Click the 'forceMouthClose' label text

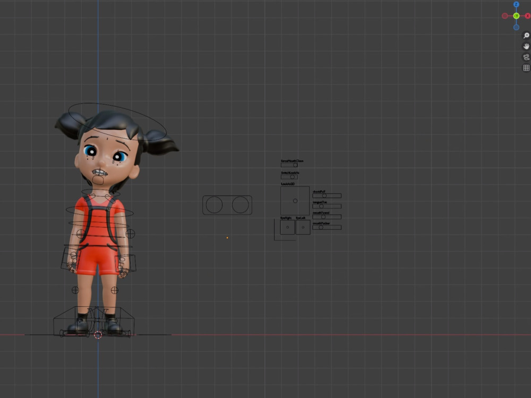tap(292, 161)
